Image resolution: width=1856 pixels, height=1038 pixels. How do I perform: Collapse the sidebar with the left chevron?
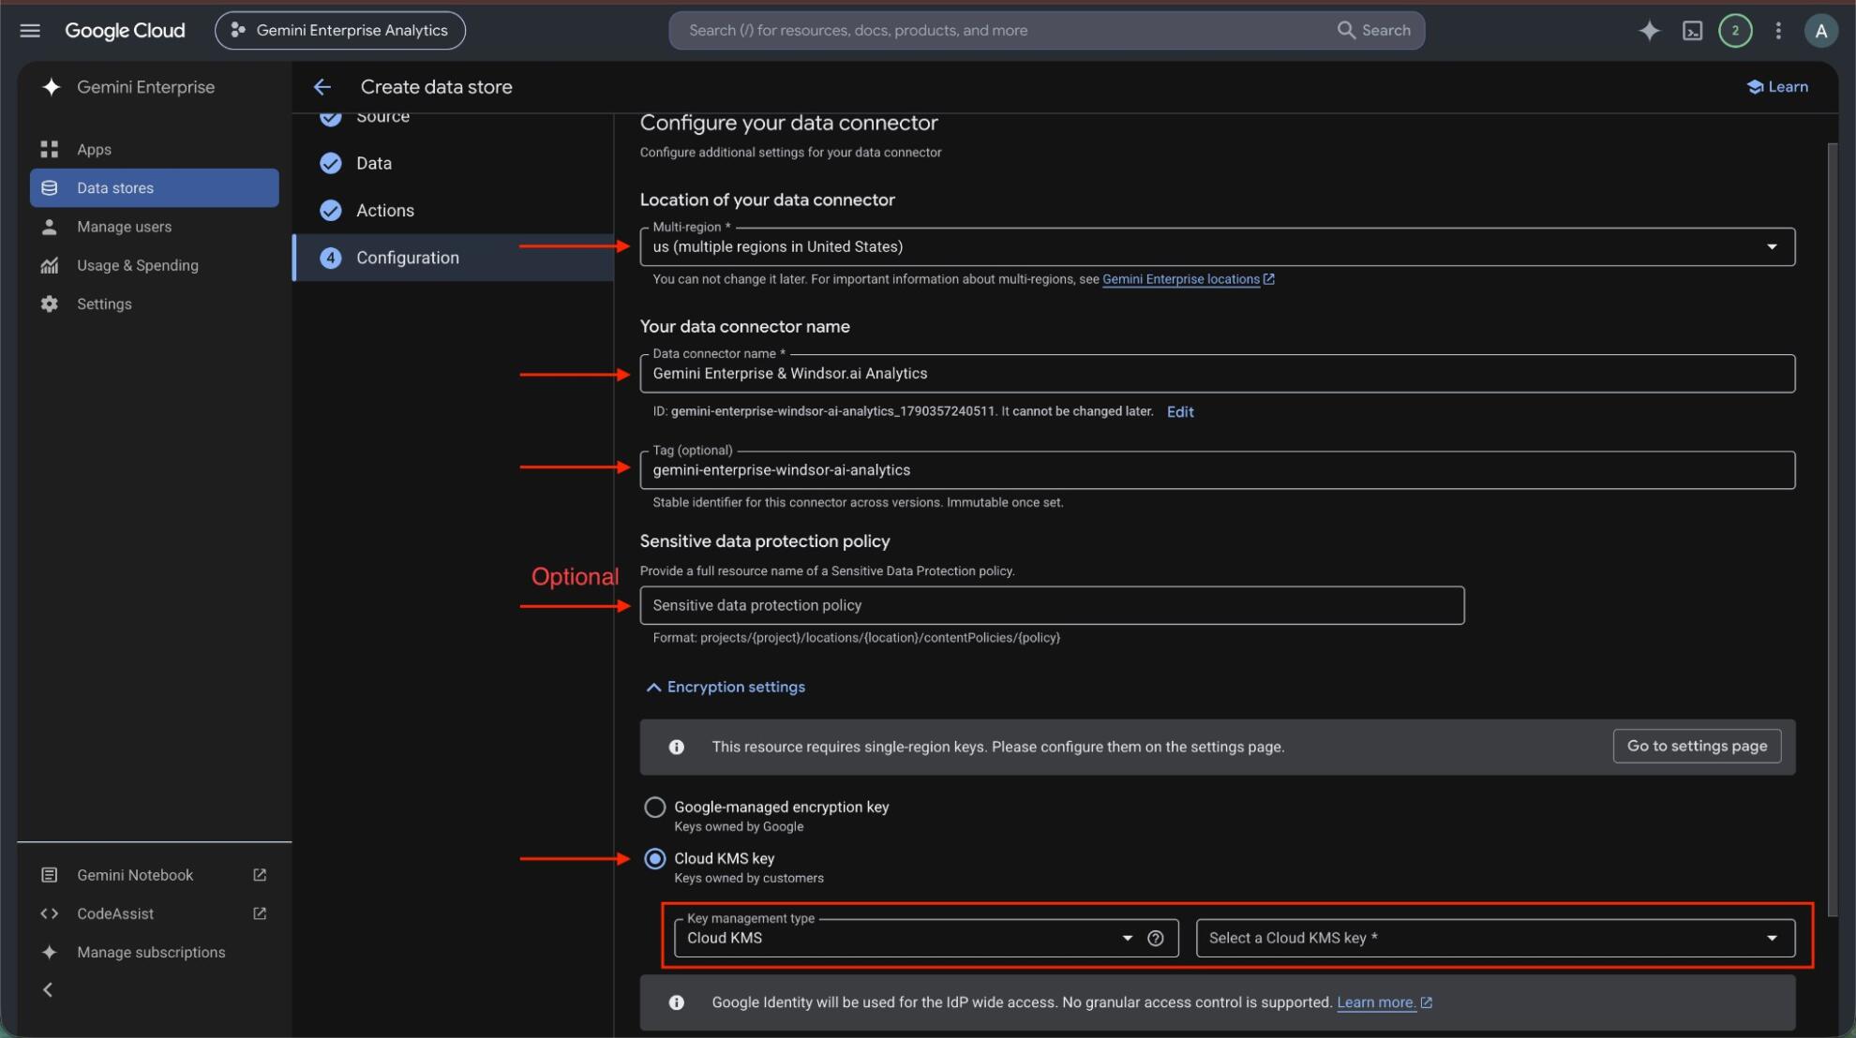click(48, 989)
